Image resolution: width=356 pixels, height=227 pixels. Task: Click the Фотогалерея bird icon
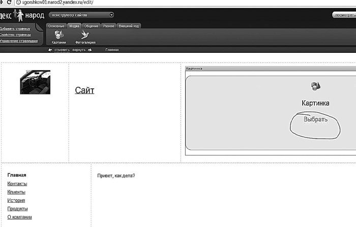pyautogui.click(x=85, y=35)
